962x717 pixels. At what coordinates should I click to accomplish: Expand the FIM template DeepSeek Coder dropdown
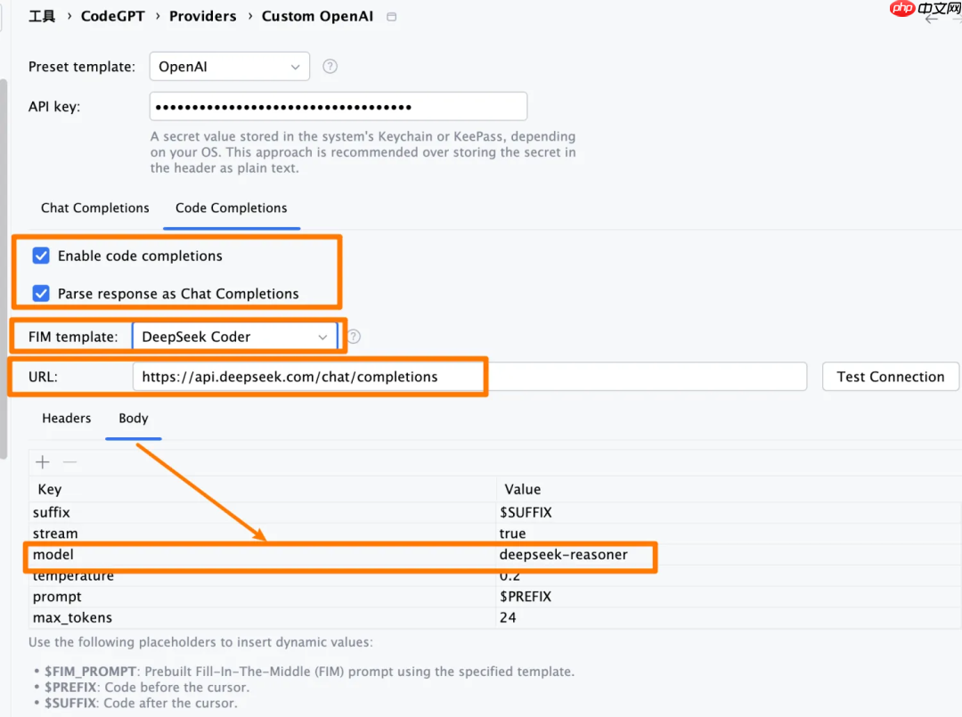click(x=234, y=337)
